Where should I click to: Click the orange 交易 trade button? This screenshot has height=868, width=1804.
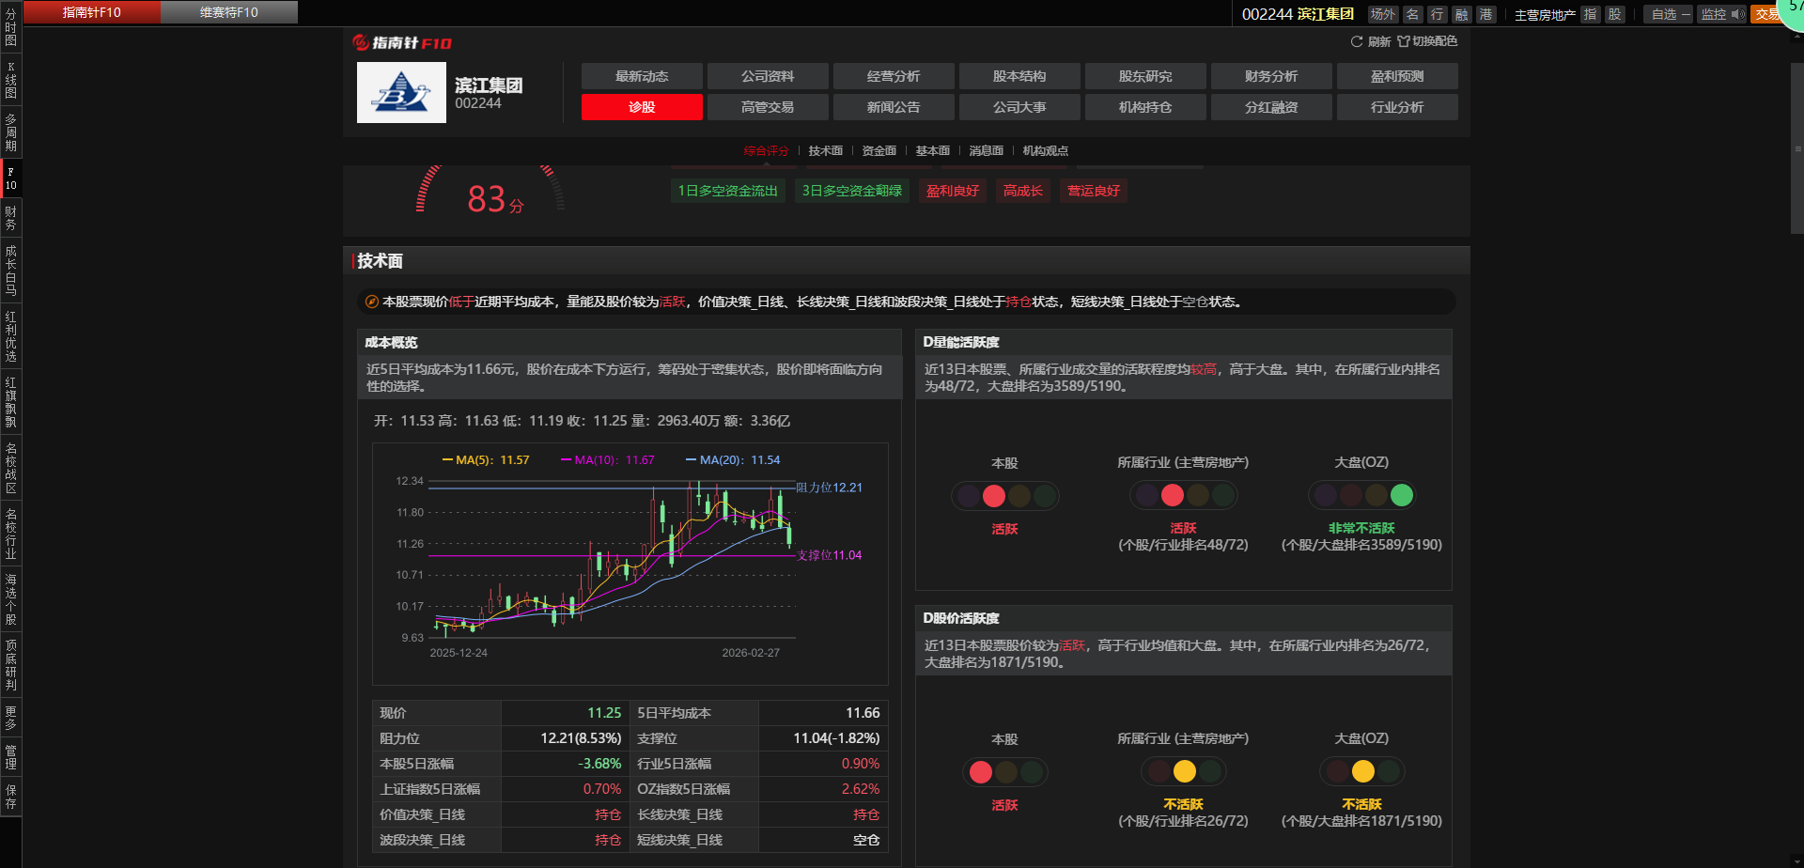(1766, 14)
